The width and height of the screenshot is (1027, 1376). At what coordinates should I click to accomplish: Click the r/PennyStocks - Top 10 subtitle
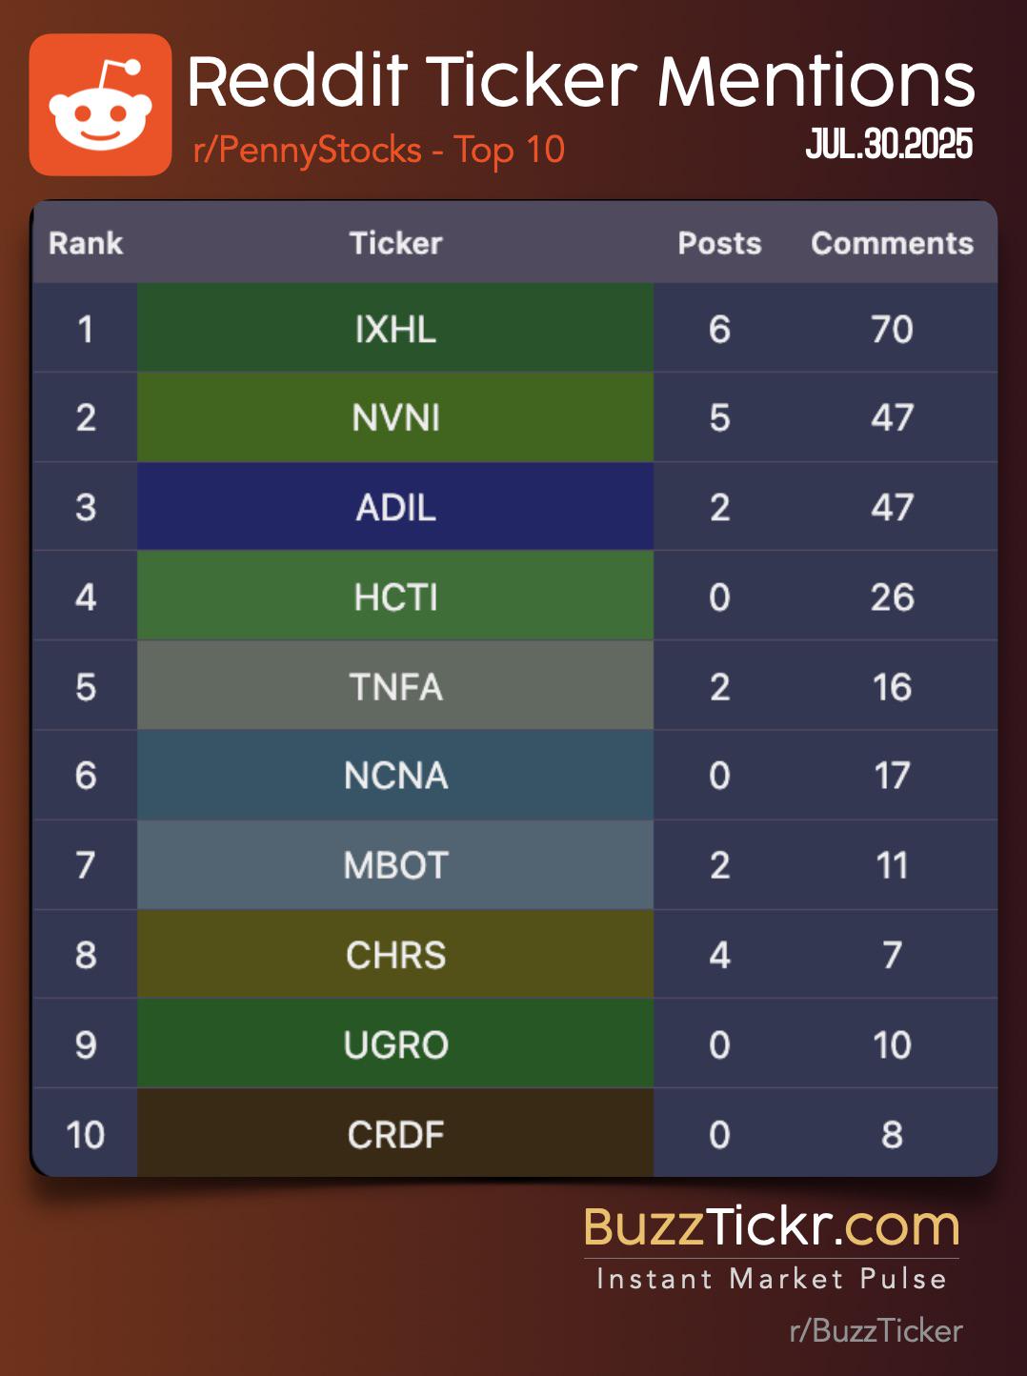pyautogui.click(x=378, y=151)
